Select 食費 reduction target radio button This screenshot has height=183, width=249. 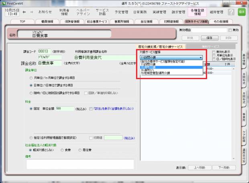63,150
